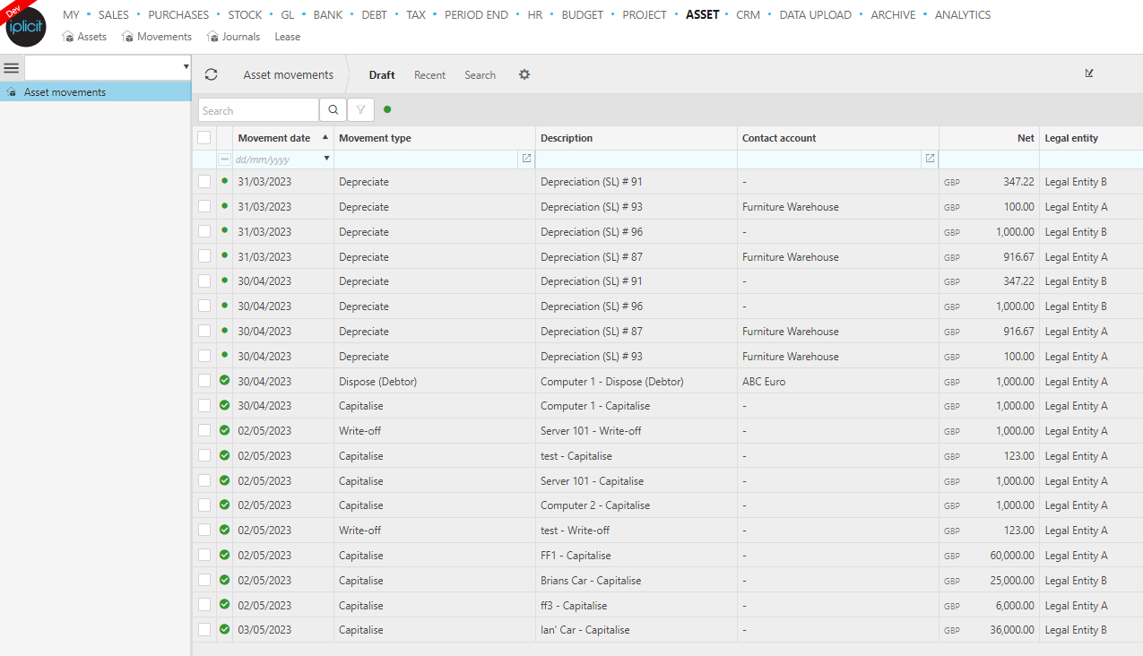Click 'Ian' Car - Capitalise' description

click(584, 630)
